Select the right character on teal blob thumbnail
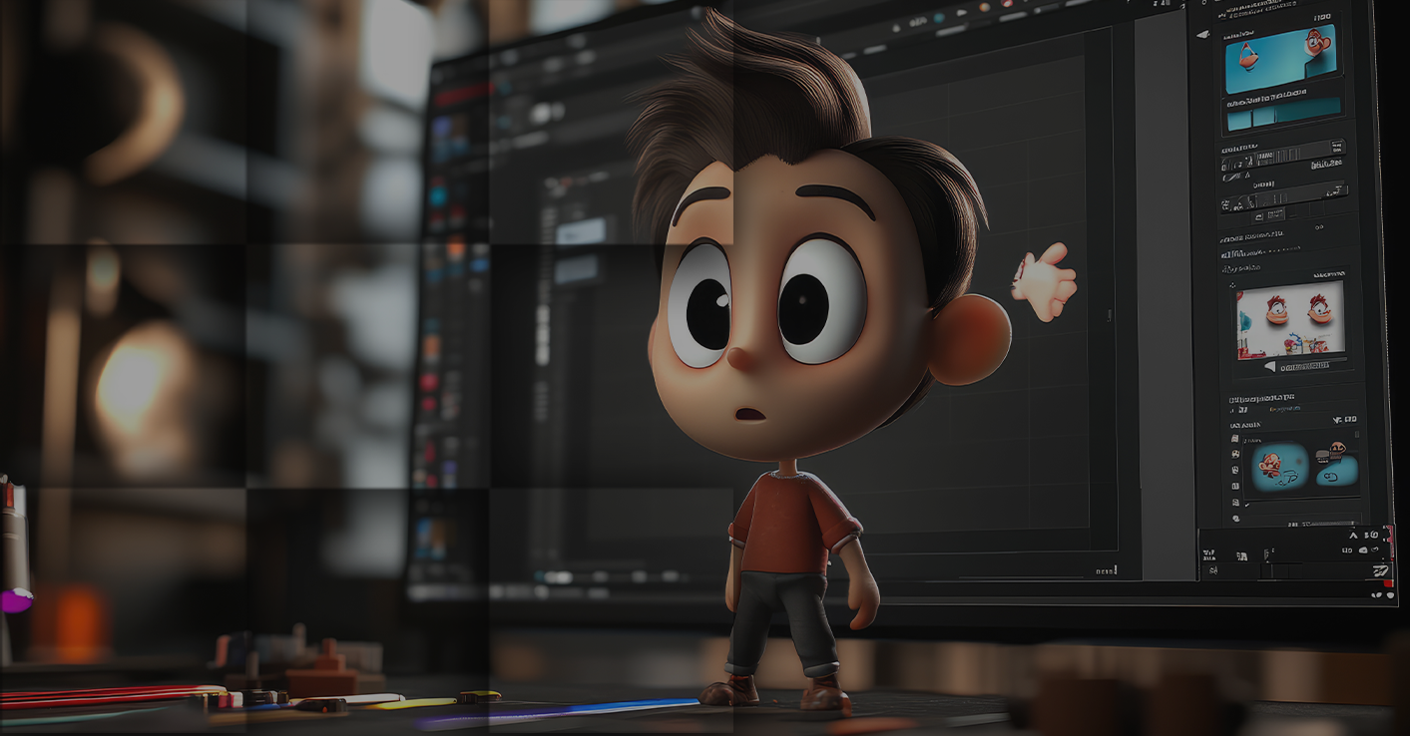This screenshot has width=1410, height=736. tap(1336, 465)
